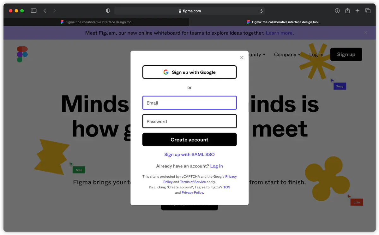379x235 pixels.
Task: Open Figma's TOS link
Action: [227, 187]
